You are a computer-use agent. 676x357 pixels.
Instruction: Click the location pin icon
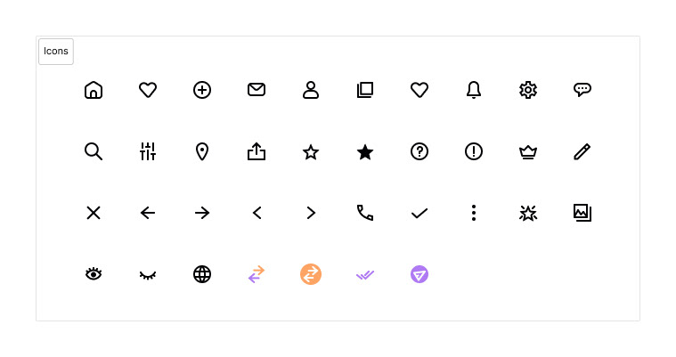(x=202, y=151)
